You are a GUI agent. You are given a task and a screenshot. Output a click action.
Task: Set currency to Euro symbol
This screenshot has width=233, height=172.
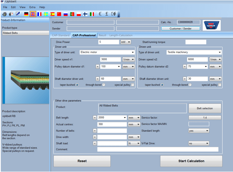(x=100, y=14)
